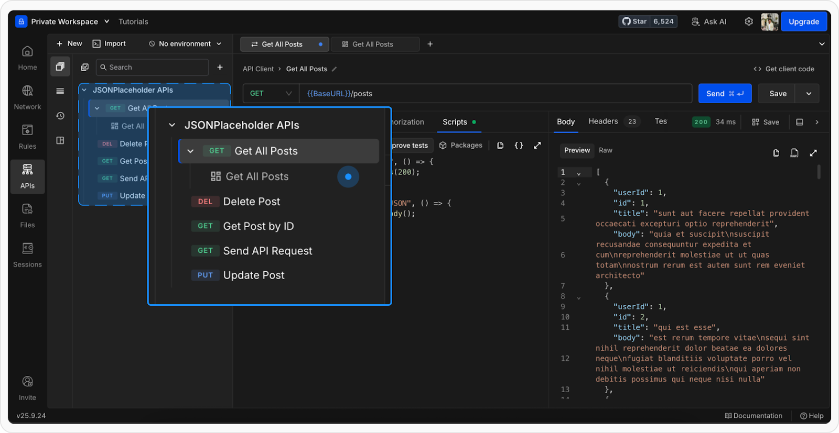Click the history clock icon

click(60, 116)
